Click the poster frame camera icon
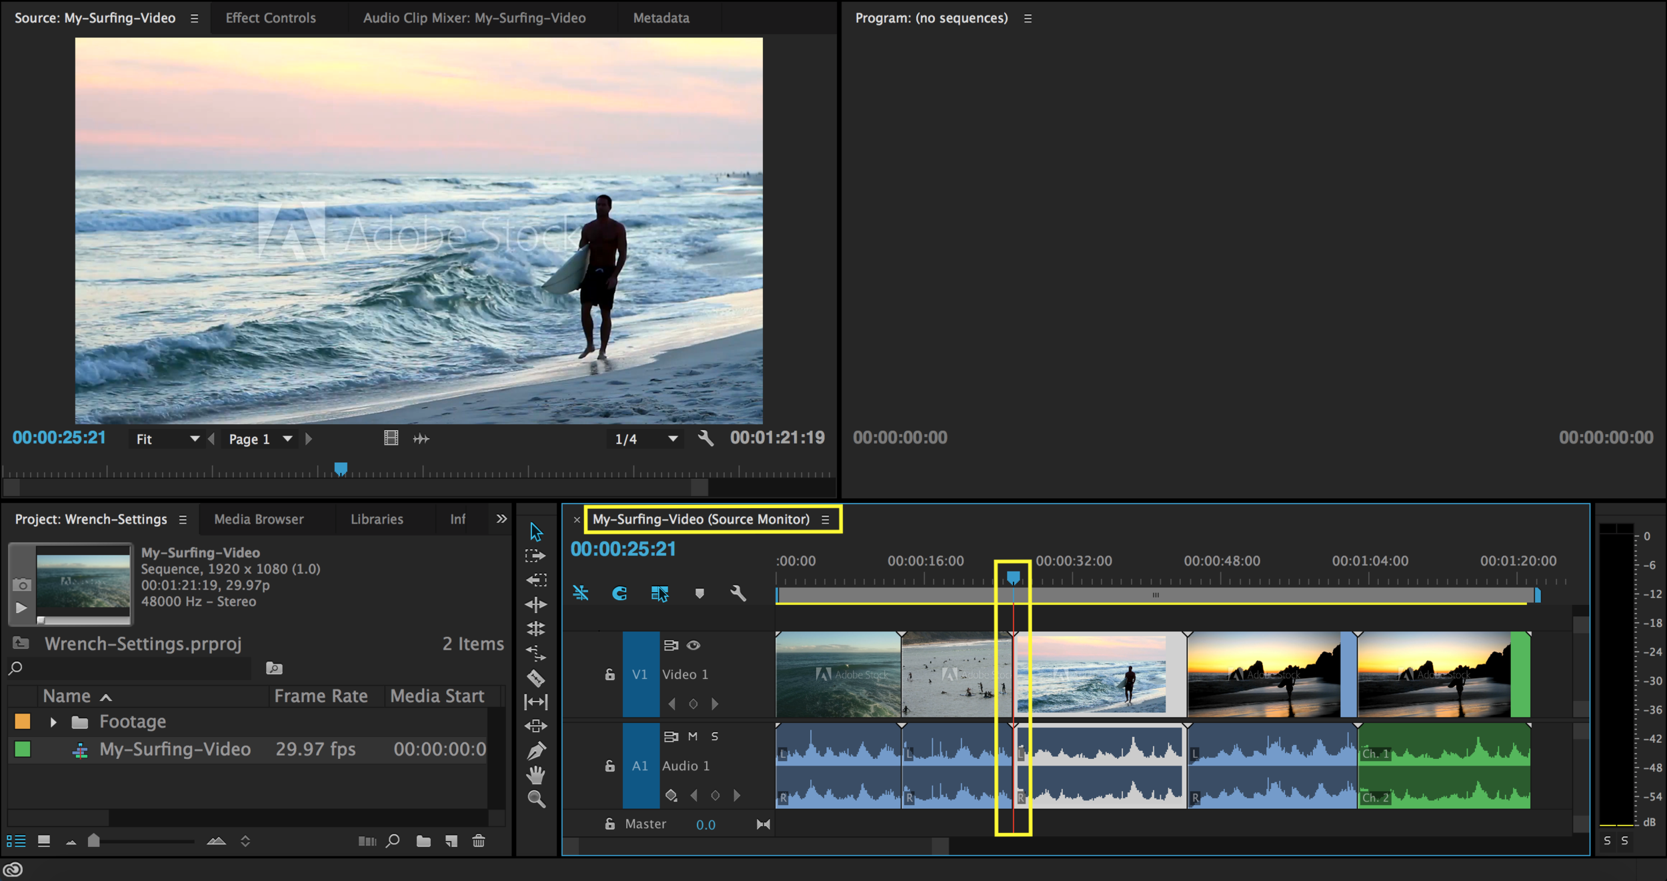Image resolution: width=1667 pixels, height=881 pixels. tap(22, 585)
